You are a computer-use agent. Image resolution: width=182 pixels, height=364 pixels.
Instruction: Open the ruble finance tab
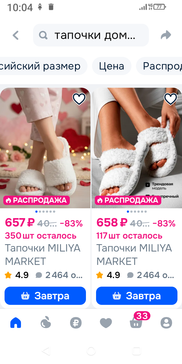point(76,323)
